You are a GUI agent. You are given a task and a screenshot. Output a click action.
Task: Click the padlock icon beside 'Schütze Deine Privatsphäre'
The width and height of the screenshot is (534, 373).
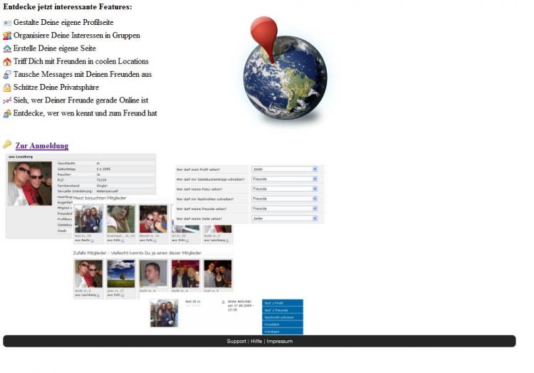point(7,88)
